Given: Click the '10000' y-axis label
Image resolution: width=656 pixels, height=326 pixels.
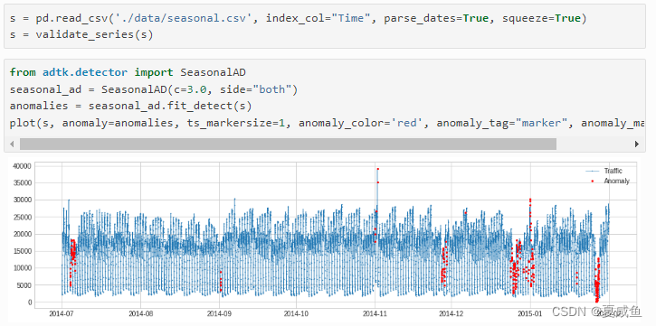Looking at the screenshot, I should coord(23,268).
